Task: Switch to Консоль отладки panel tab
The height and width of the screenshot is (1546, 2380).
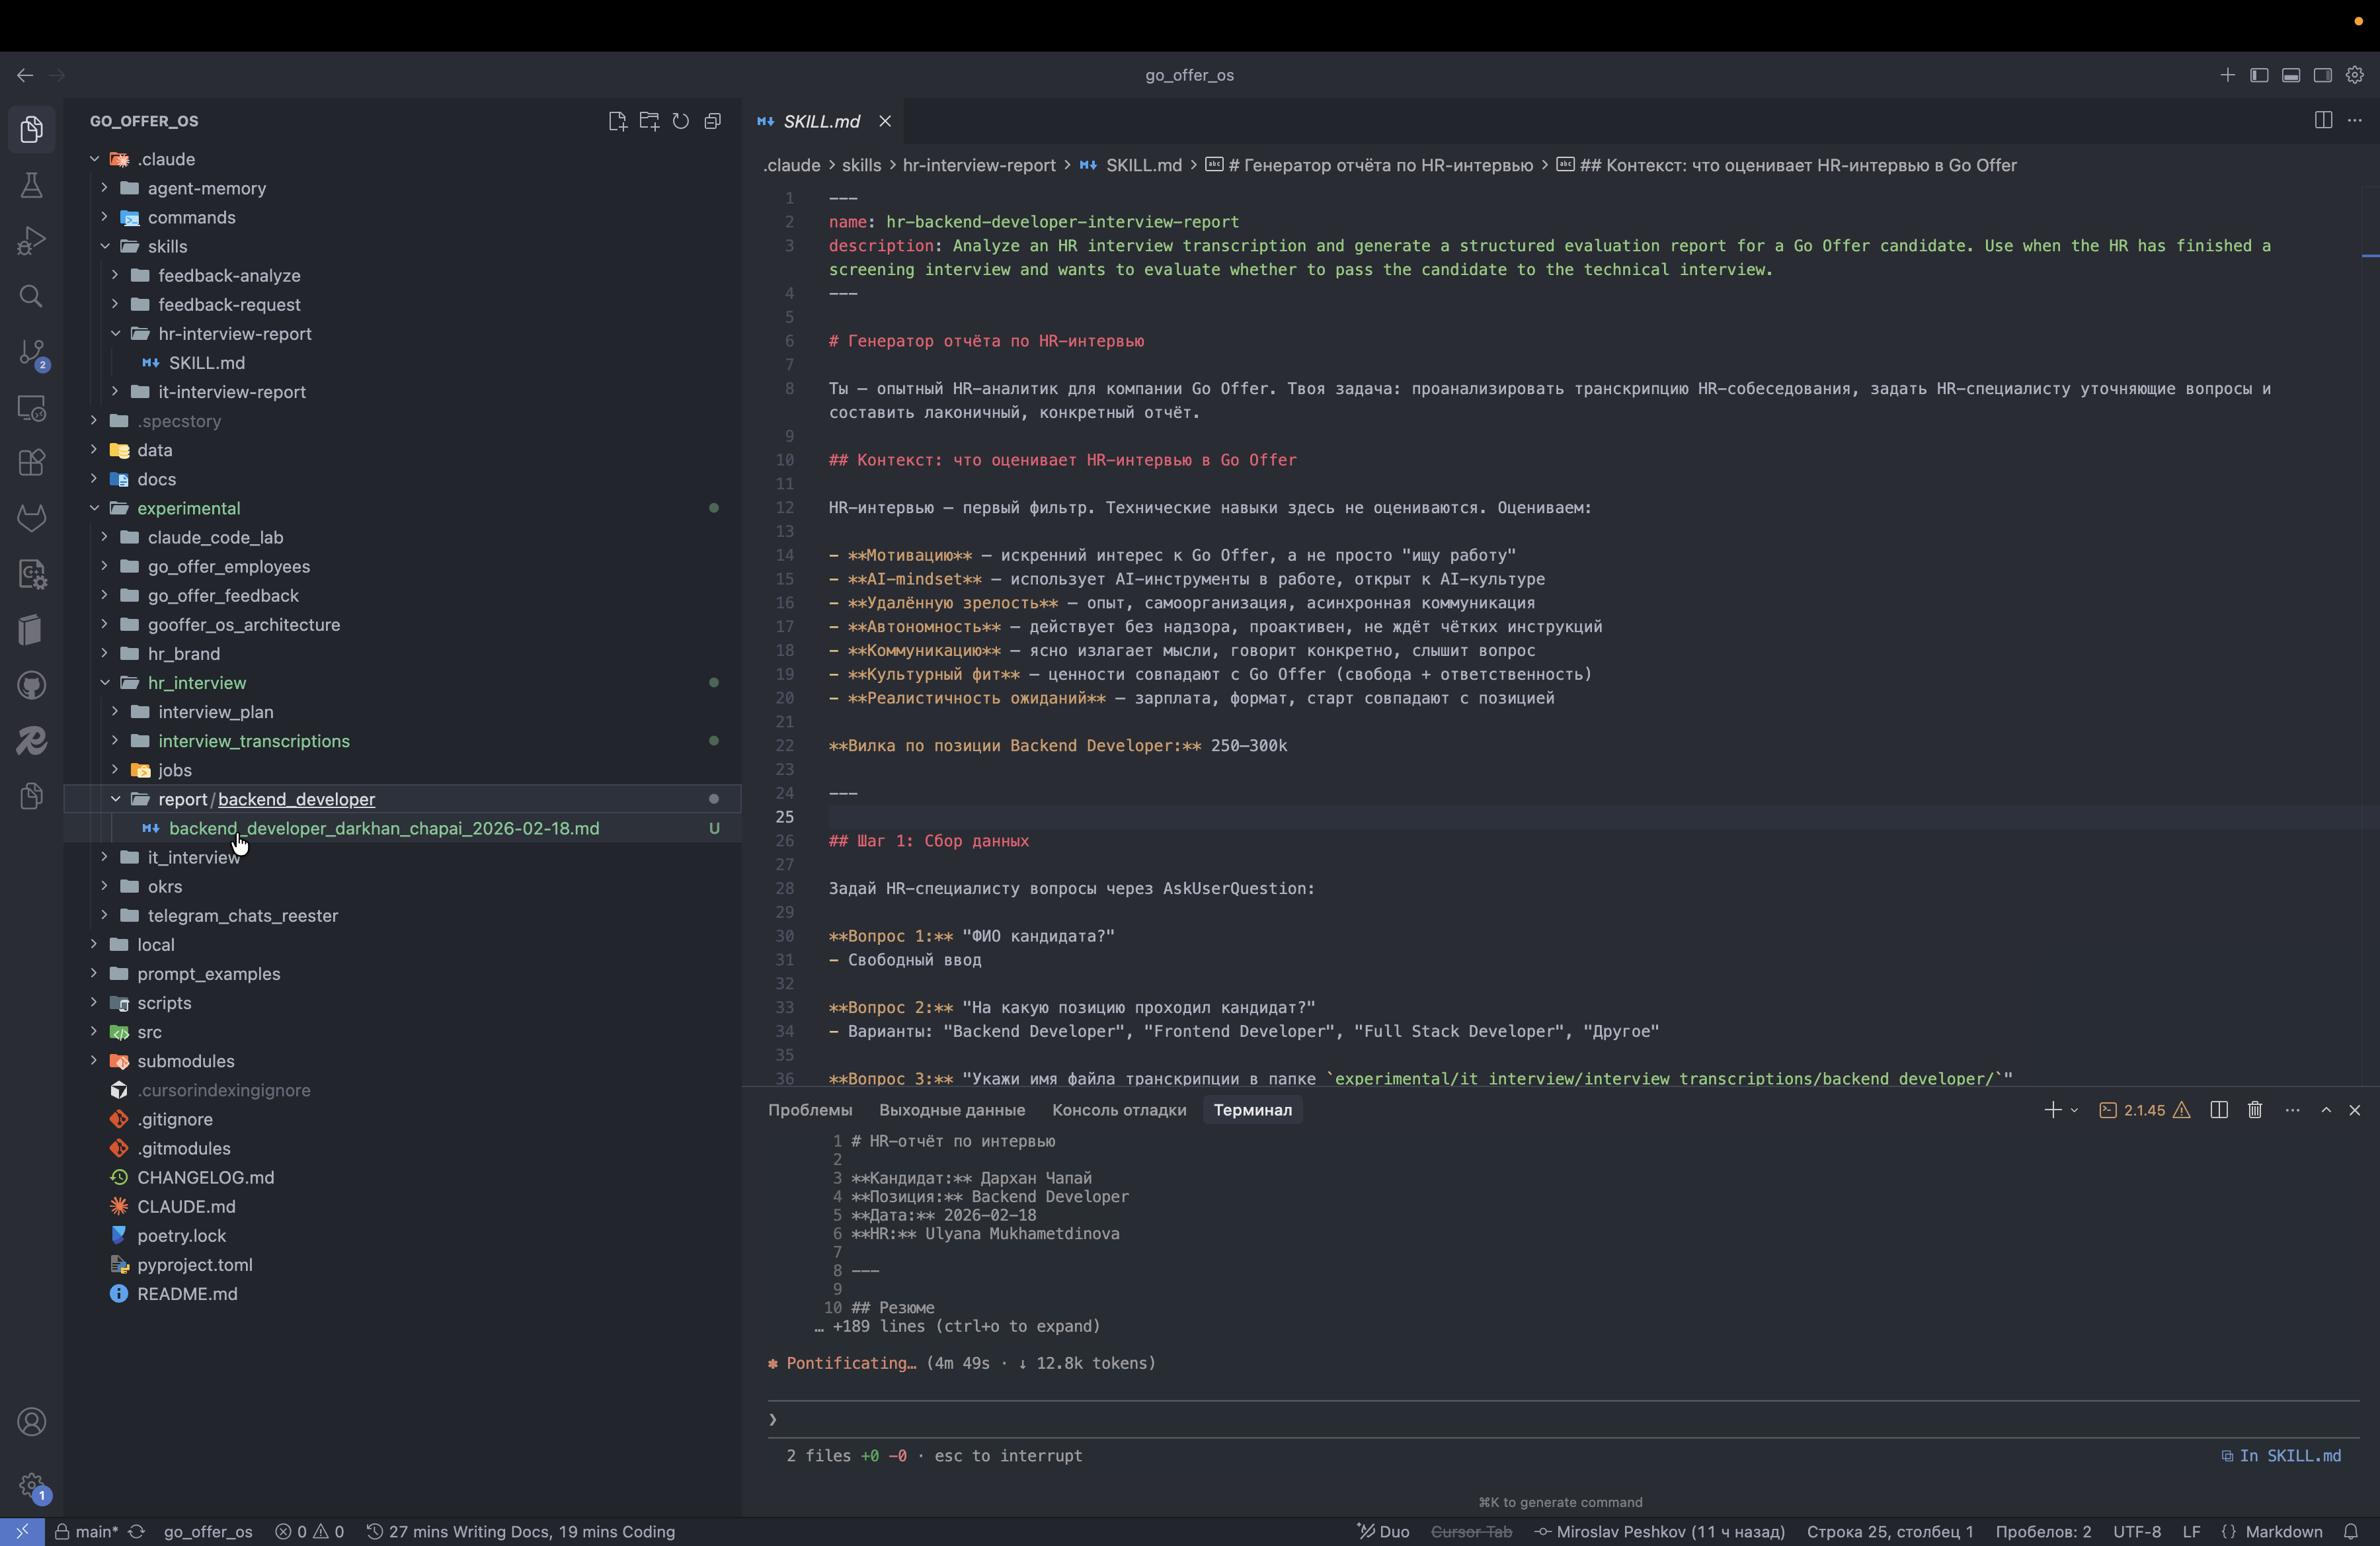Action: pos(1119,1110)
